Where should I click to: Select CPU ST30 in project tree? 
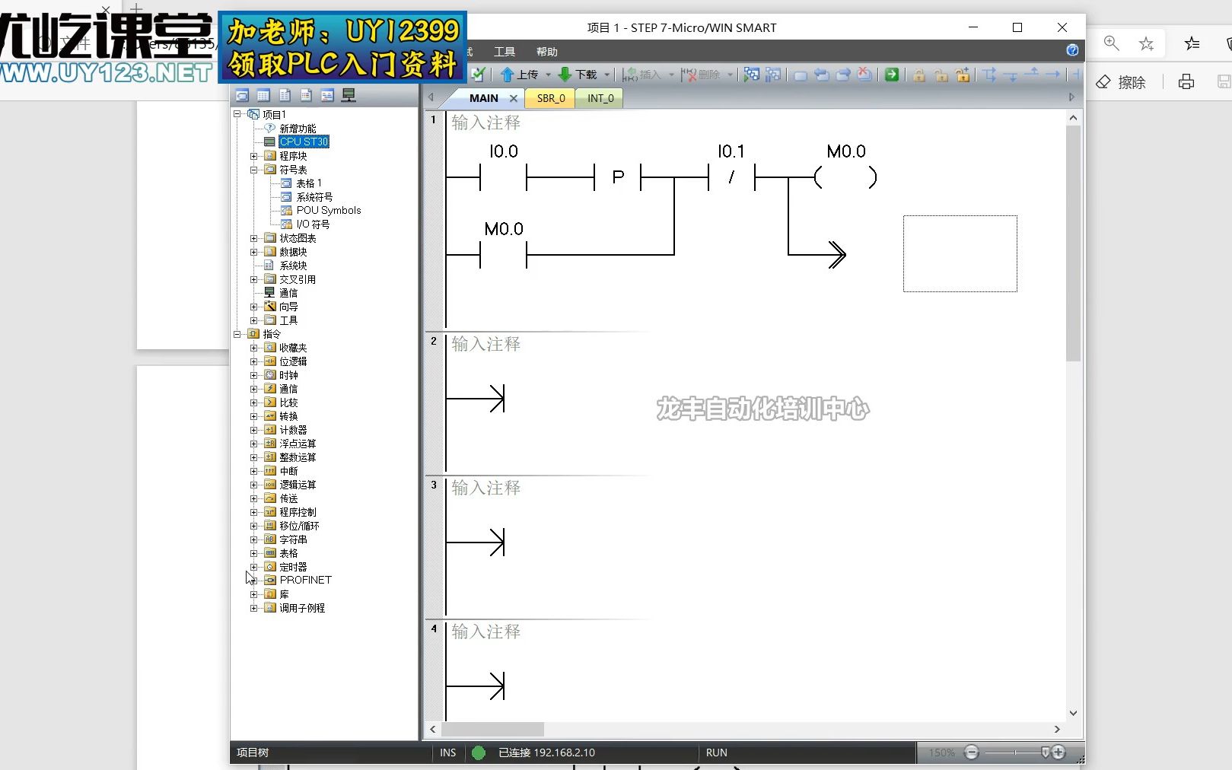coord(304,142)
